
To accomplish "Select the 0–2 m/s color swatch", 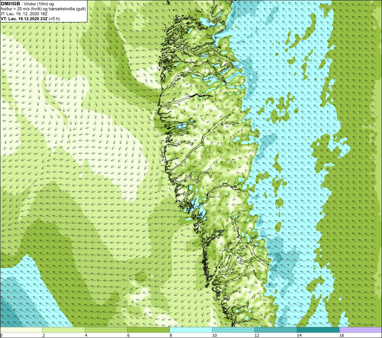I will 21,330.
